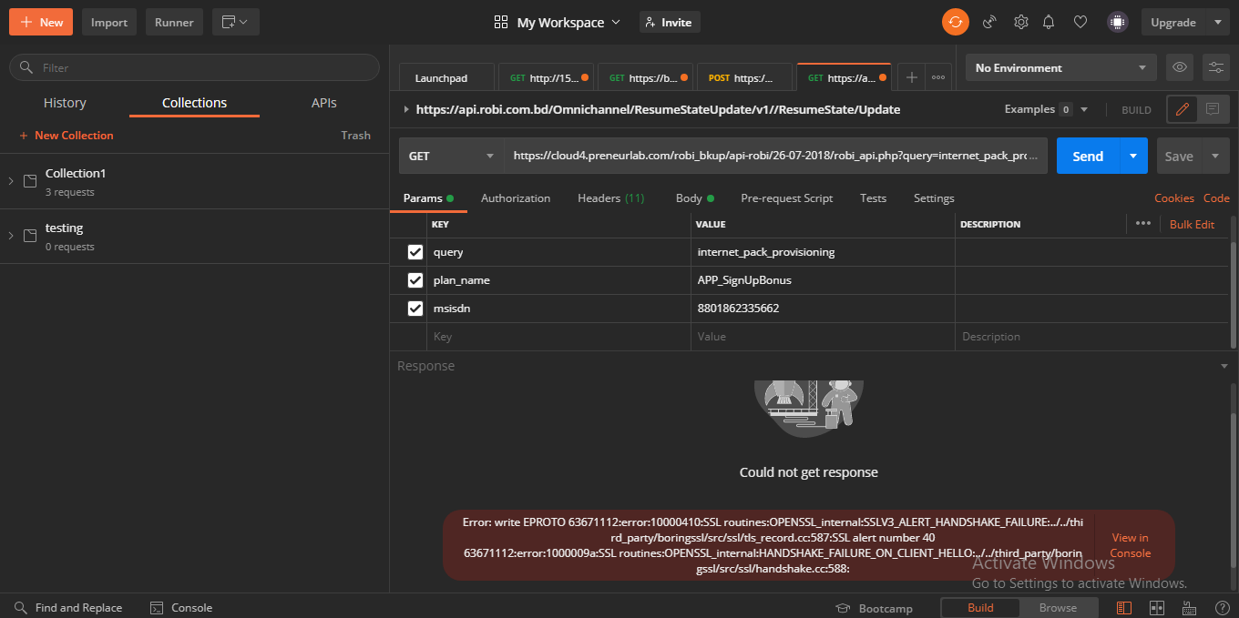Click the collections Filter search field

194,67
